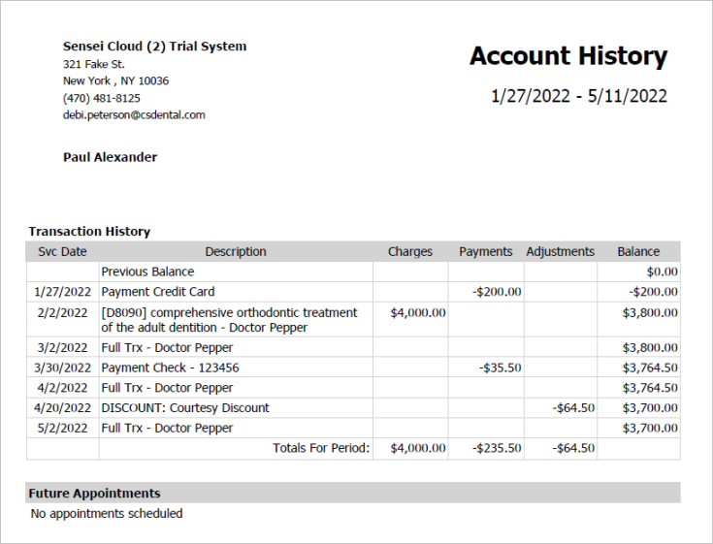Image resolution: width=713 pixels, height=544 pixels.
Task: Select the $3,800.00 balance on 3/2/2022
Action: pyautogui.click(x=650, y=348)
